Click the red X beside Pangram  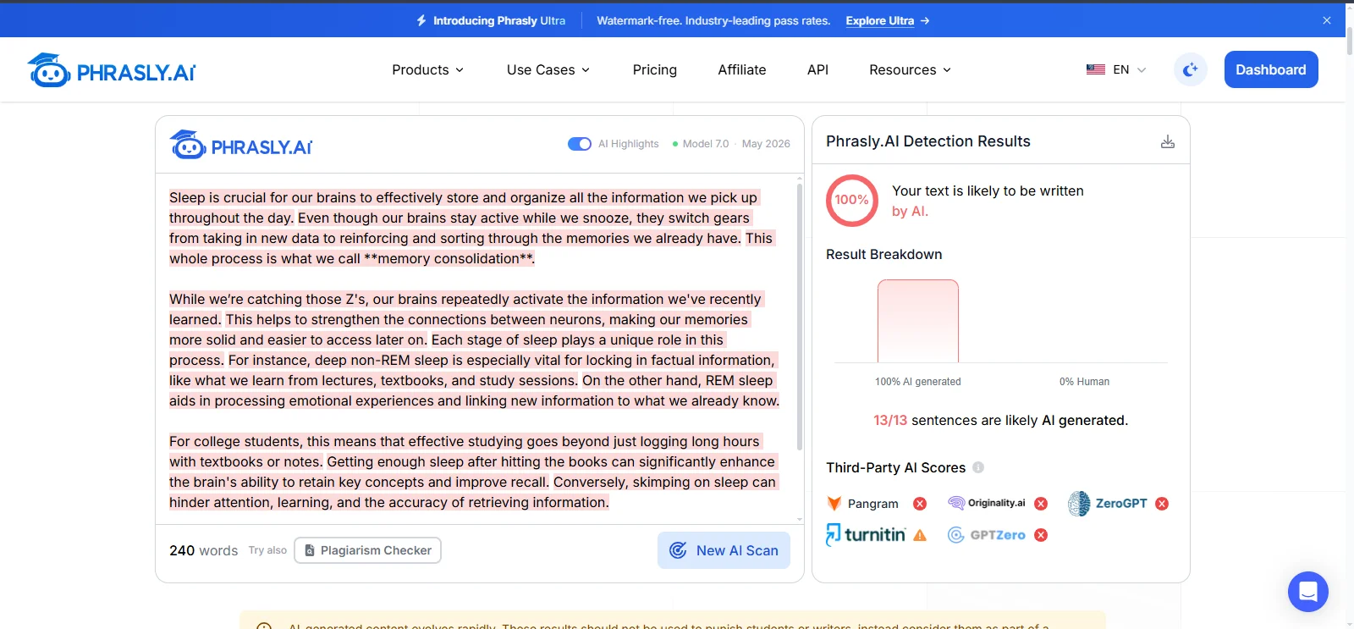point(920,504)
